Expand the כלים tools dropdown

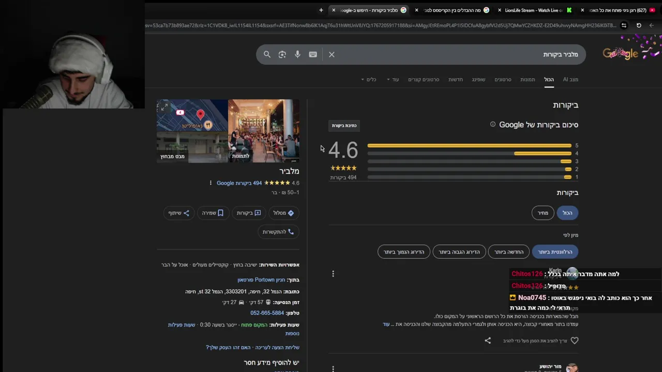click(x=369, y=80)
